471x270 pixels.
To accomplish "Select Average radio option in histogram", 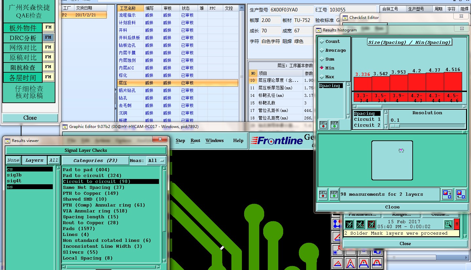I will point(333,50).
